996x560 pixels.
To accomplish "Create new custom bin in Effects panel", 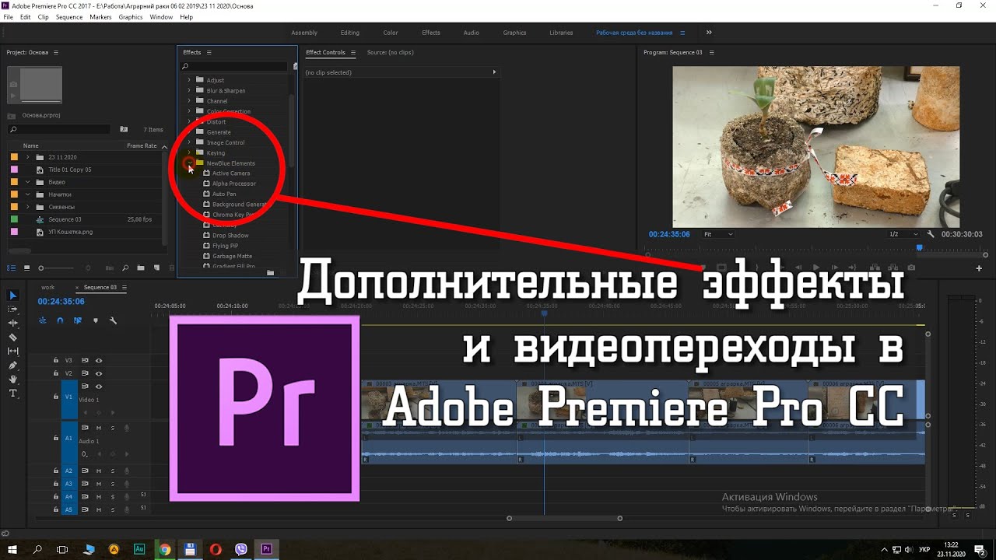I will (270, 272).
